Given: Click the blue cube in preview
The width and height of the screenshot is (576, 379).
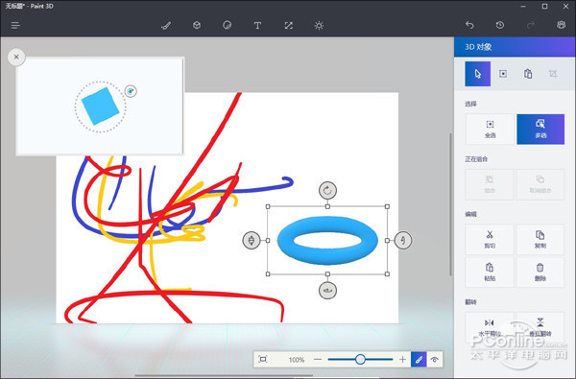Looking at the screenshot, I should (x=100, y=107).
